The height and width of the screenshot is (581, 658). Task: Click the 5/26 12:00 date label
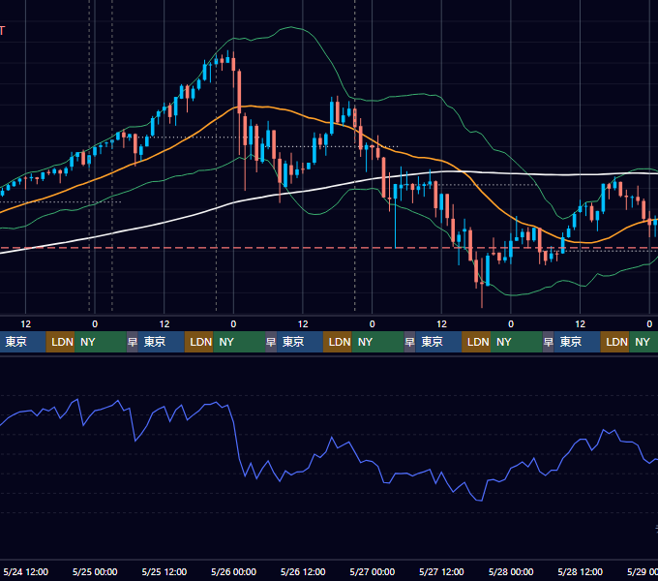pos(303,571)
